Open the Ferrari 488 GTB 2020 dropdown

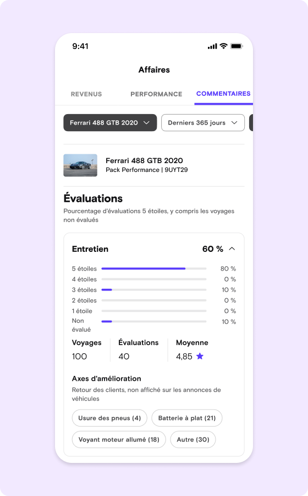coord(110,123)
